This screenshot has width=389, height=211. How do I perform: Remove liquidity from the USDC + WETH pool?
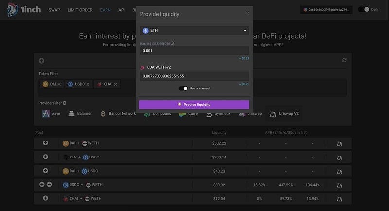click(49, 185)
